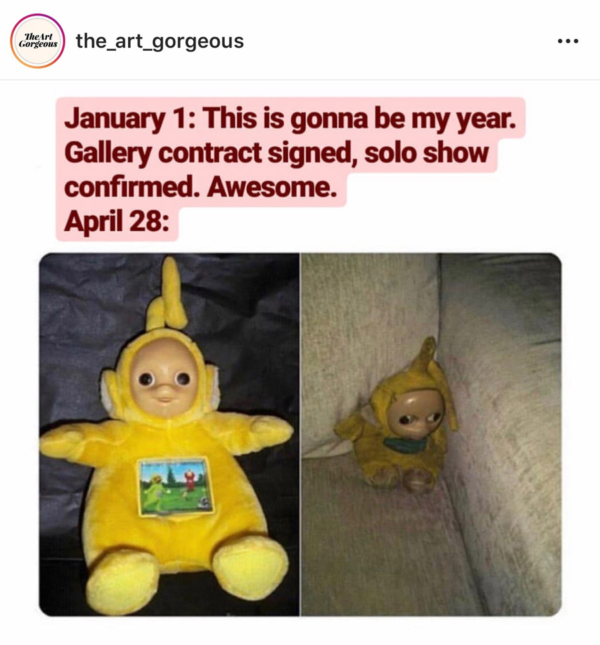Click the 'April 28:' caption text
600x645 pixels.
point(117,222)
